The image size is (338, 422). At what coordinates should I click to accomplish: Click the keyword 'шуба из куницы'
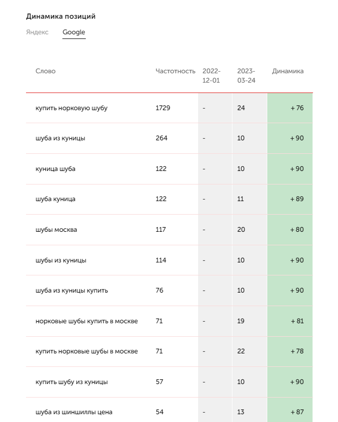[60, 138]
